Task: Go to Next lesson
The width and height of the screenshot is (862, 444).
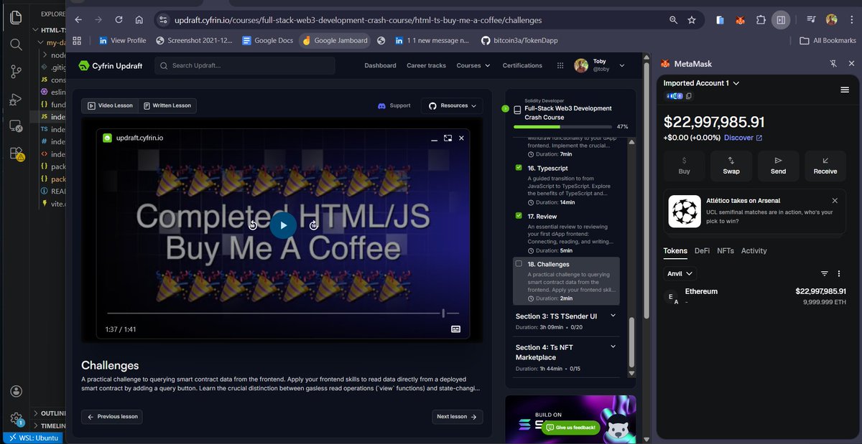Action: [x=458, y=417]
